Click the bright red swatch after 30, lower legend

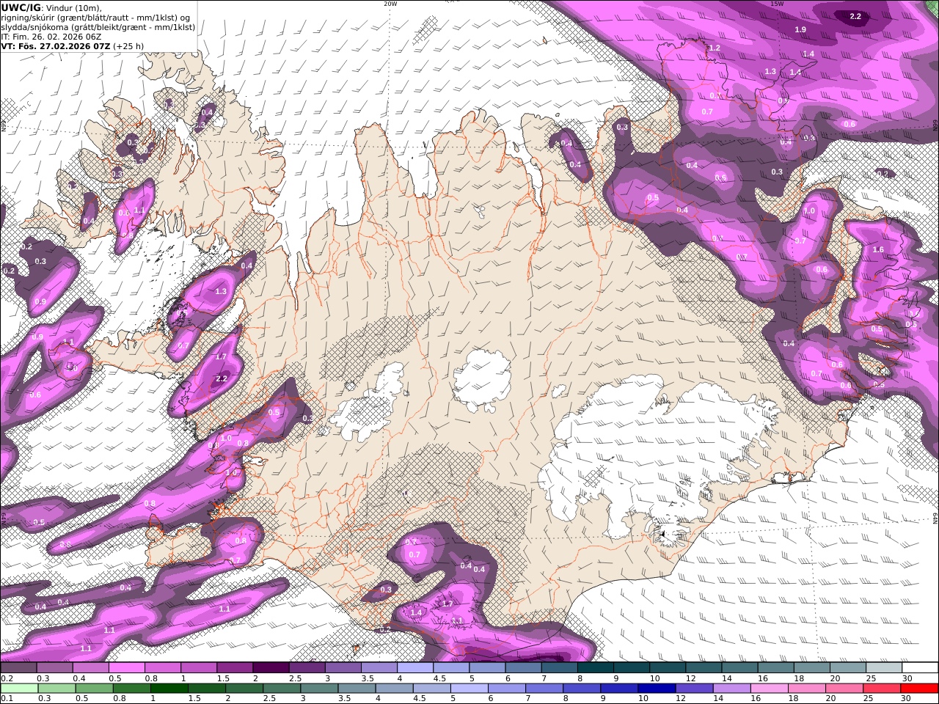[x=919, y=689]
